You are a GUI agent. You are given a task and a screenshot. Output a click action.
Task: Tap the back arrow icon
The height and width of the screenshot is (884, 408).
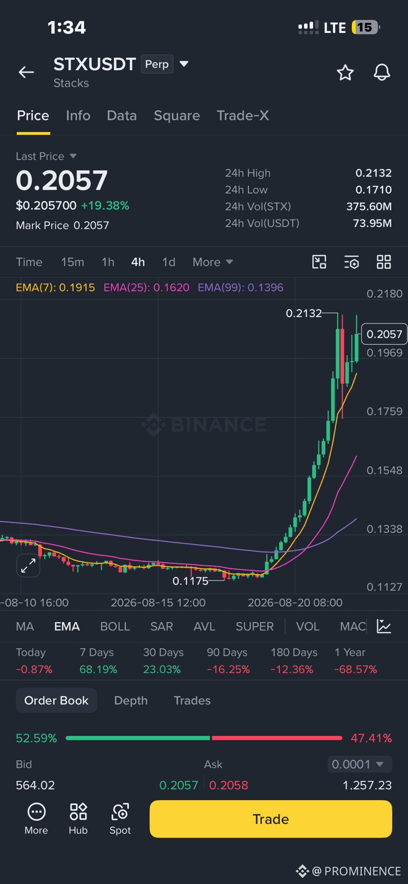(26, 73)
